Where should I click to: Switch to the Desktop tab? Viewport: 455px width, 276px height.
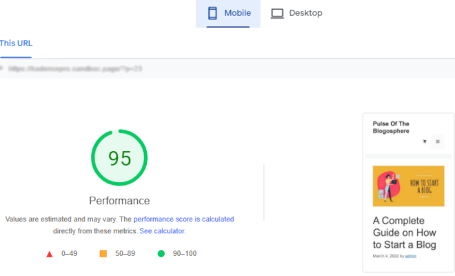(x=296, y=14)
